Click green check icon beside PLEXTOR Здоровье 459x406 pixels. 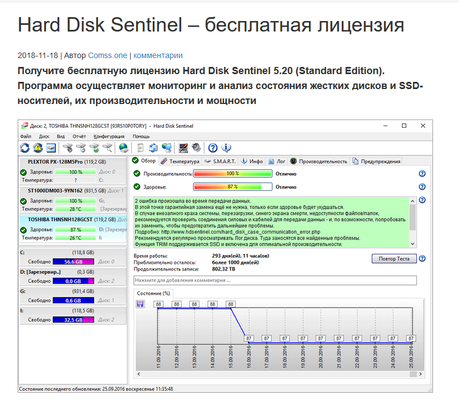point(23,172)
